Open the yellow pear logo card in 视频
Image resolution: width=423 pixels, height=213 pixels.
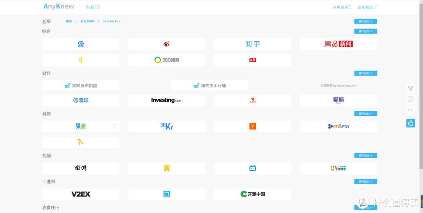point(167,168)
